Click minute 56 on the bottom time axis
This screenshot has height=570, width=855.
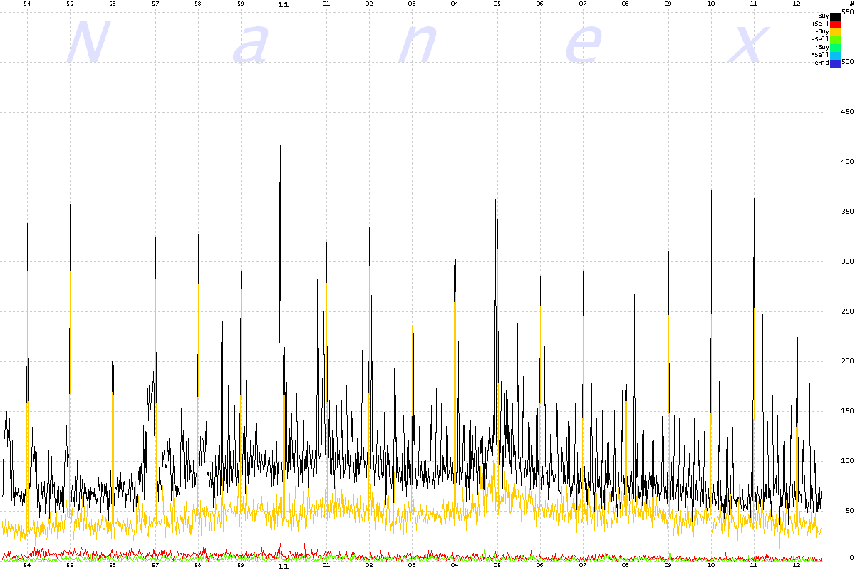coord(113,566)
